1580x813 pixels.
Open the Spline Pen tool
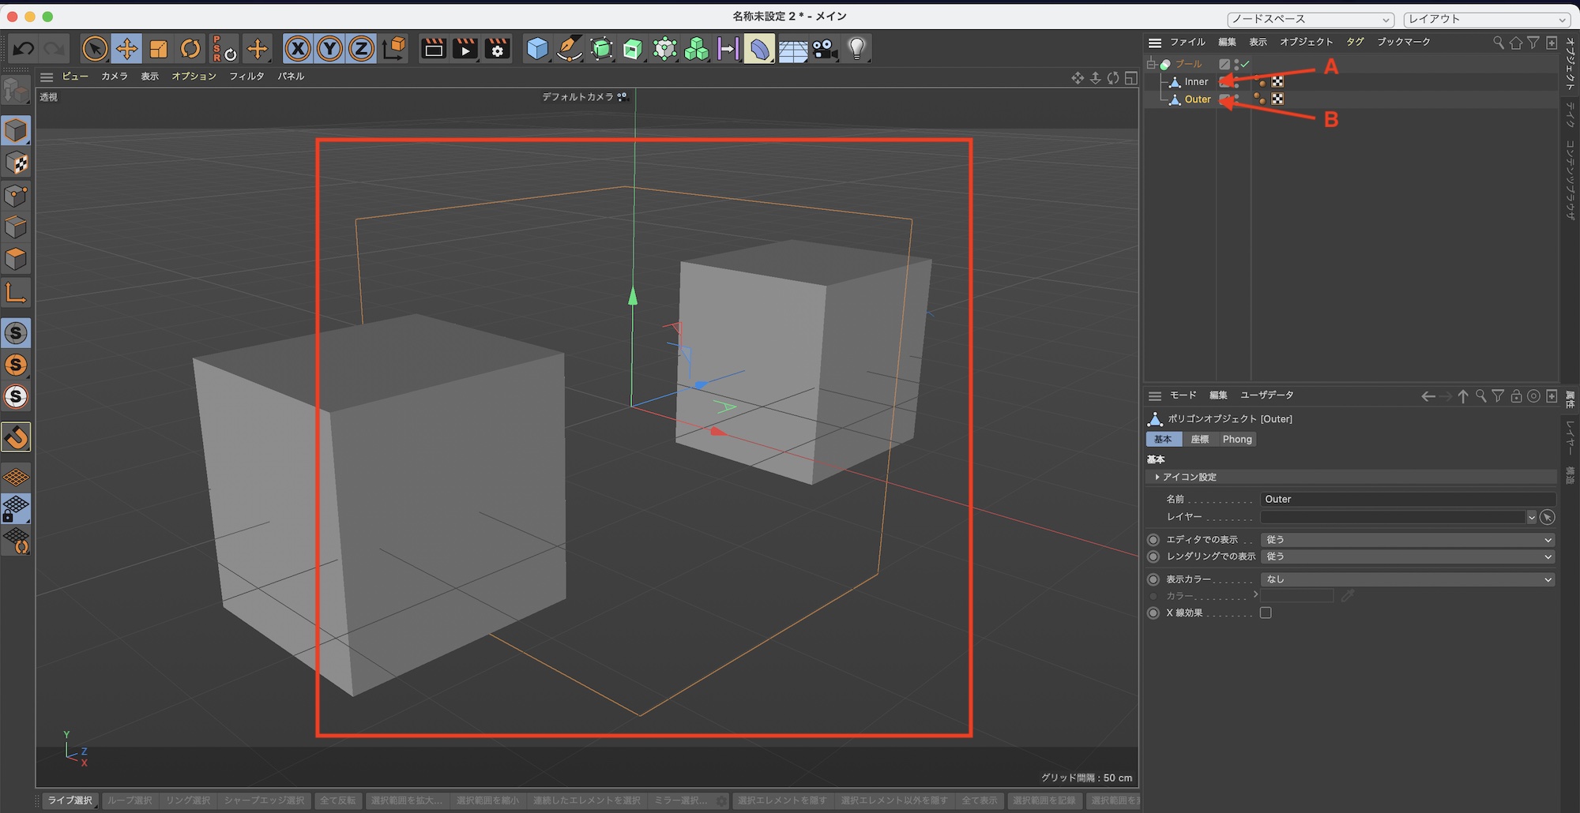click(x=569, y=49)
